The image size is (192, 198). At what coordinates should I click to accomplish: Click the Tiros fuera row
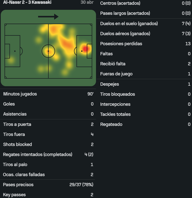[48, 134]
